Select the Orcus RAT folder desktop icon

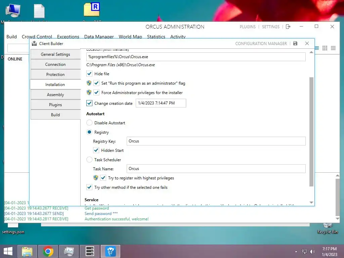point(92,10)
